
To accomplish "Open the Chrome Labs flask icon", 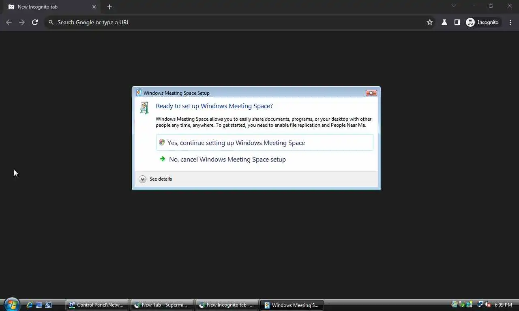I will pos(444,22).
